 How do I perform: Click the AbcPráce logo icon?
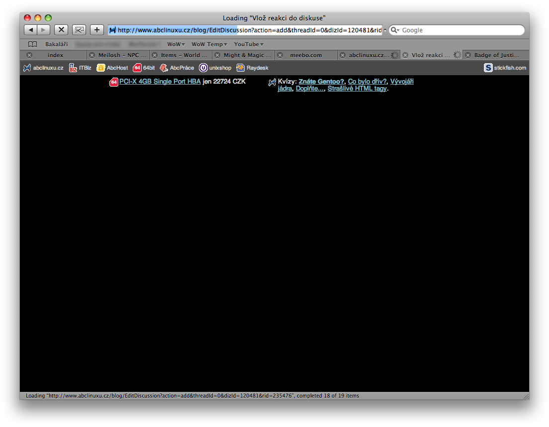pos(164,68)
